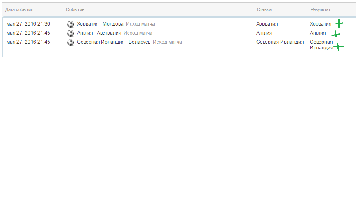Select the 'Ставка' column header

coord(264,9)
